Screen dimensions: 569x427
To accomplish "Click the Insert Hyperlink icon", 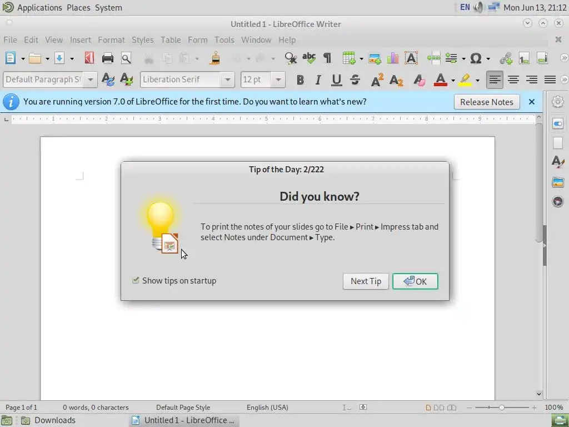I will [x=506, y=58].
